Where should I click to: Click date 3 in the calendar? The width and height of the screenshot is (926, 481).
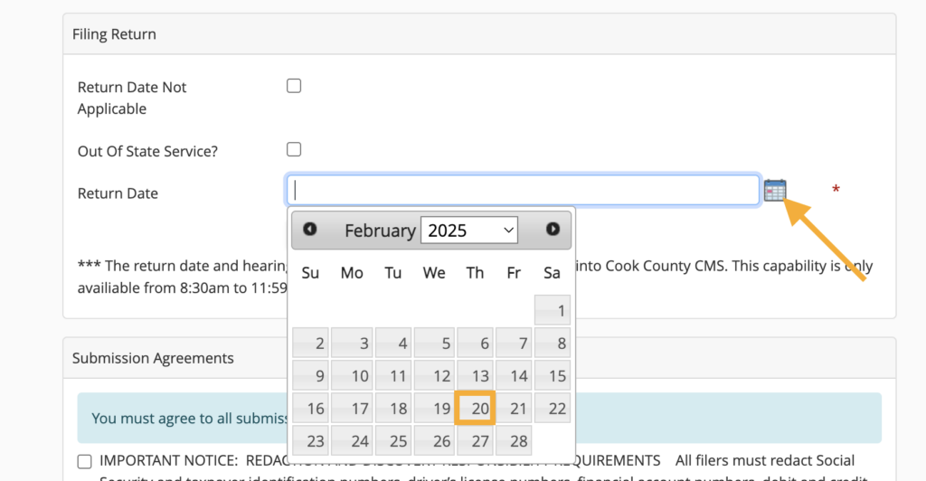[351, 344]
